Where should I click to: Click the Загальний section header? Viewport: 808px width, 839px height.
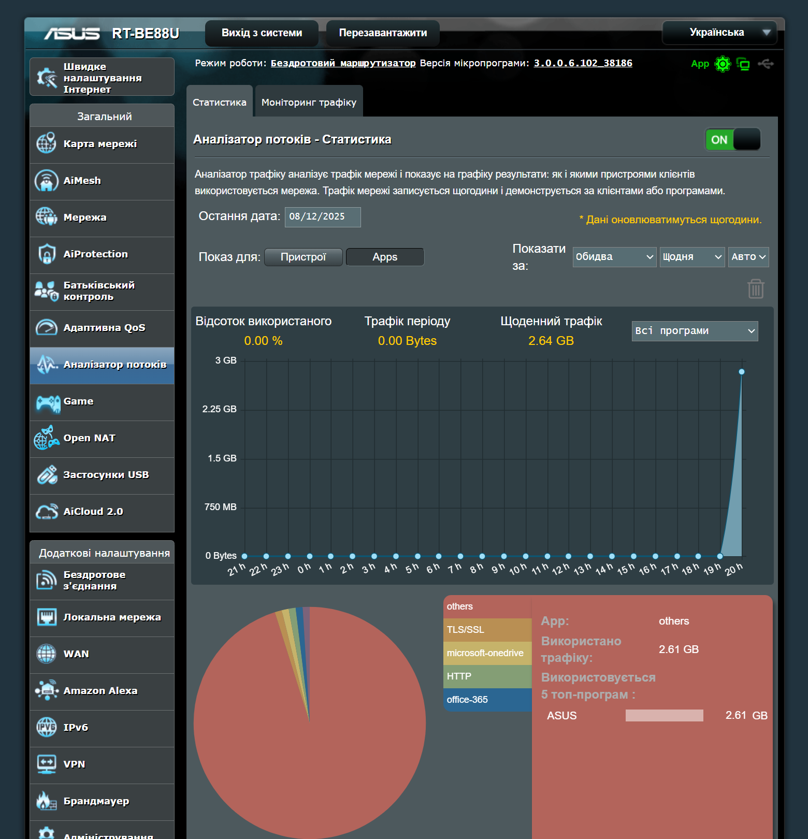[x=102, y=116]
